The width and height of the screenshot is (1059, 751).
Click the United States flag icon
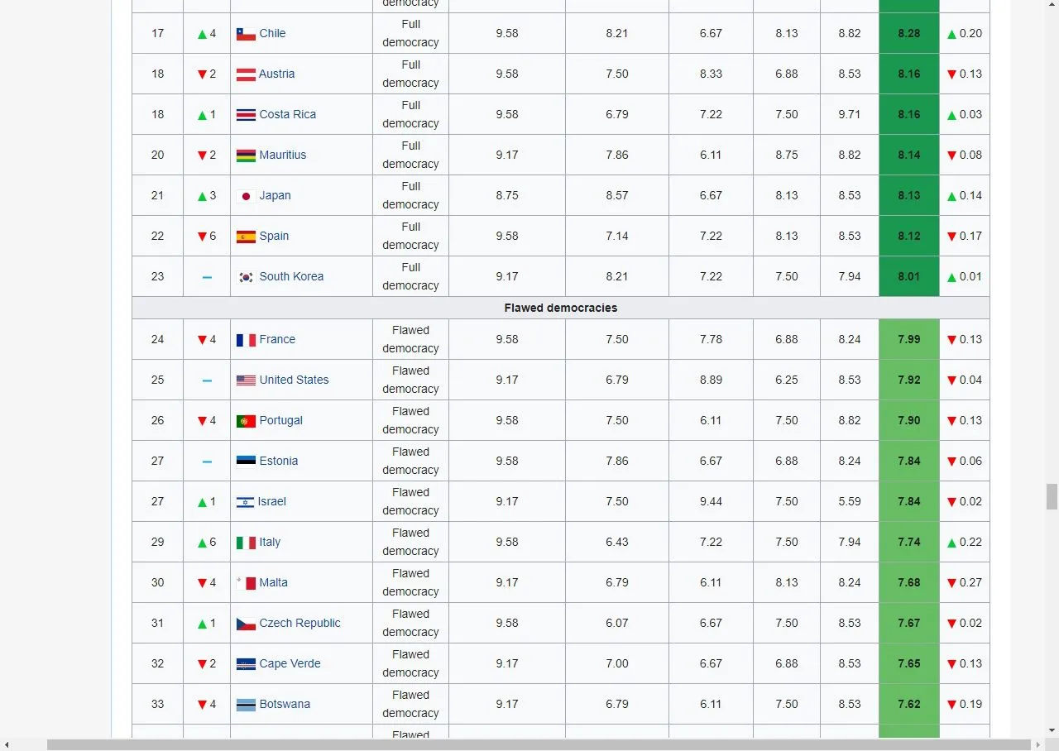[x=245, y=380]
